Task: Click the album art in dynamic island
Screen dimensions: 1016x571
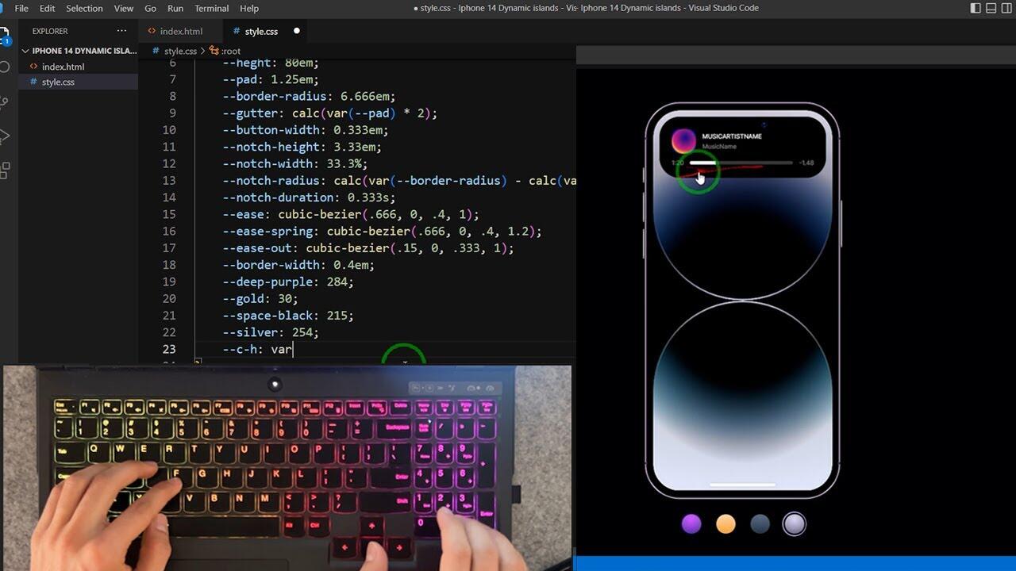Action: click(683, 141)
